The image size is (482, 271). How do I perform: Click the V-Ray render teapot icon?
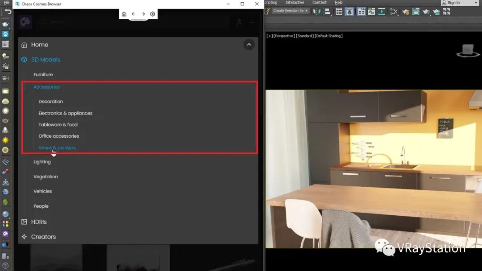pyautogui.click(x=5, y=24)
